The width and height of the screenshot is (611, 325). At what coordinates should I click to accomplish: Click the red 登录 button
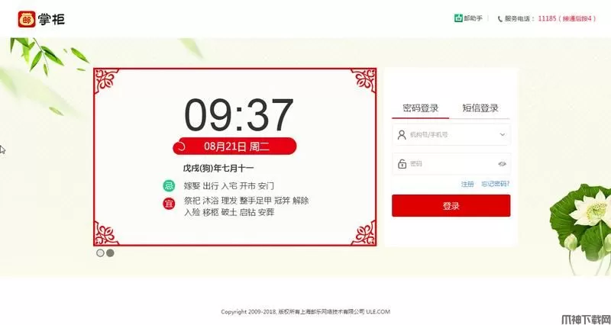point(451,205)
